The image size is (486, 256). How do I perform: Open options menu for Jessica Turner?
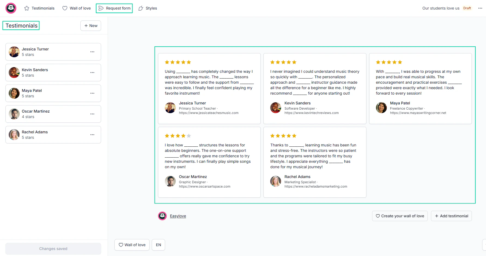[x=92, y=52]
